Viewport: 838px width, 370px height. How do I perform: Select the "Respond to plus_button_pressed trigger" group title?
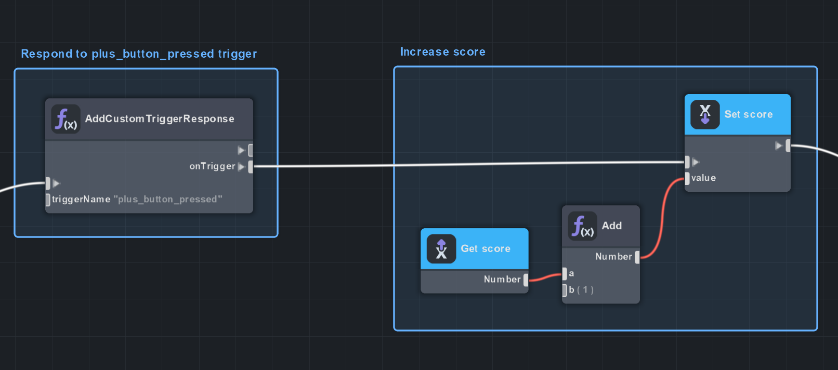point(139,54)
